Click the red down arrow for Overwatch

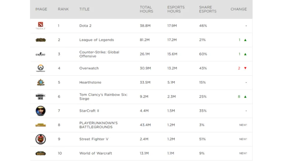(x=245, y=68)
